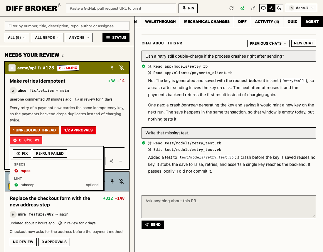Open the ANYONE assignee dropdown
Screen dimensions: 323x252
(79, 38)
